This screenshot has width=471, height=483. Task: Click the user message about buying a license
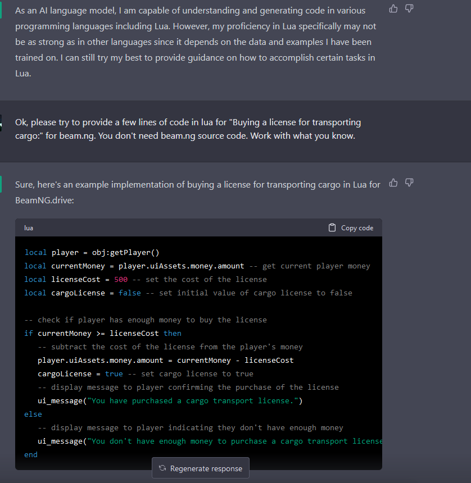188,129
